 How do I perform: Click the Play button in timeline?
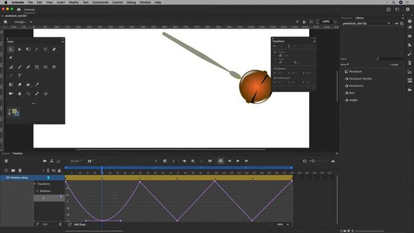(238, 161)
